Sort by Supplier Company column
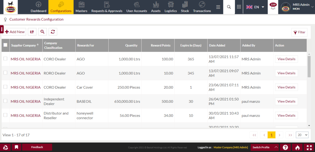This screenshot has width=315, height=152. pyautogui.click(x=25, y=45)
